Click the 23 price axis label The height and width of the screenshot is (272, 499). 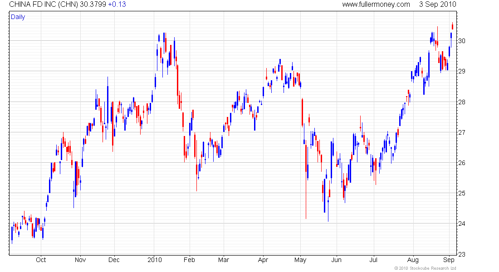click(x=461, y=254)
